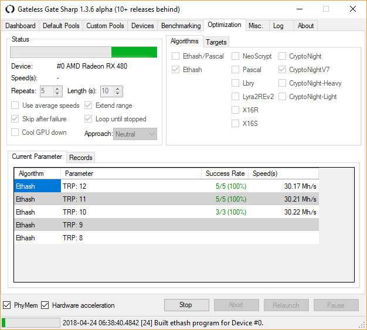Open the Custom Pools tab
The height and width of the screenshot is (330, 367).
click(105, 26)
